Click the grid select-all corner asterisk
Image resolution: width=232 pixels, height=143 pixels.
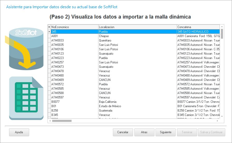49,27
